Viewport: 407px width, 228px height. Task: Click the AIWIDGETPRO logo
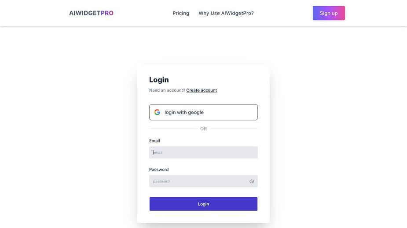tap(91, 13)
